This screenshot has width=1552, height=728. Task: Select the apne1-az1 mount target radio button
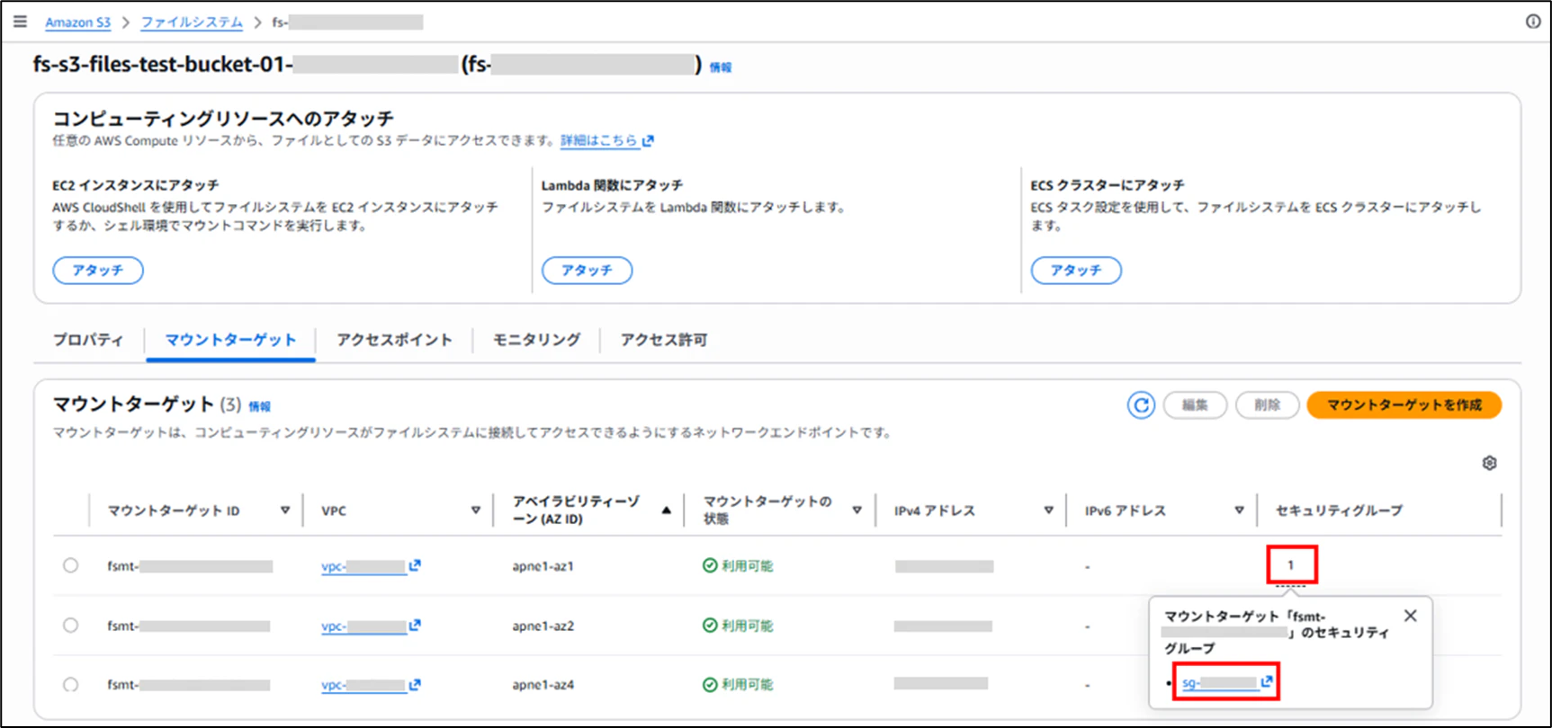[70, 565]
